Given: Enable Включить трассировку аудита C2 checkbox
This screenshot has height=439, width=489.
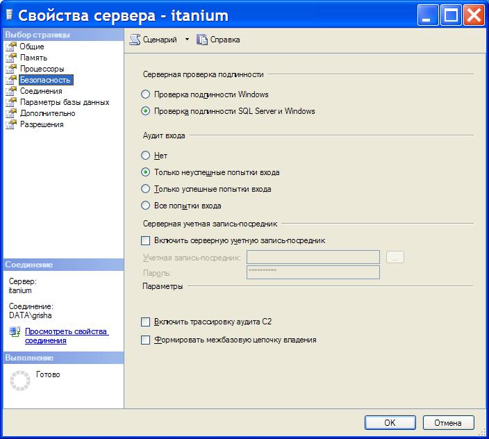Looking at the screenshot, I should pos(145,322).
